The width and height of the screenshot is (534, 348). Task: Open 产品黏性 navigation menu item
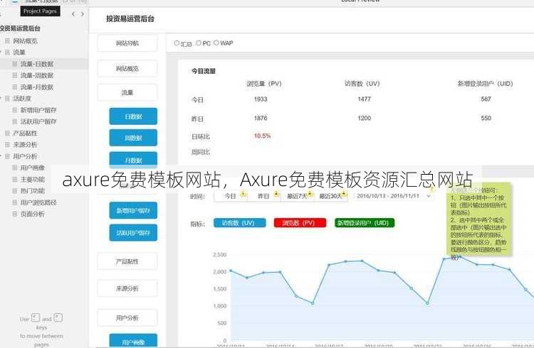click(x=127, y=261)
